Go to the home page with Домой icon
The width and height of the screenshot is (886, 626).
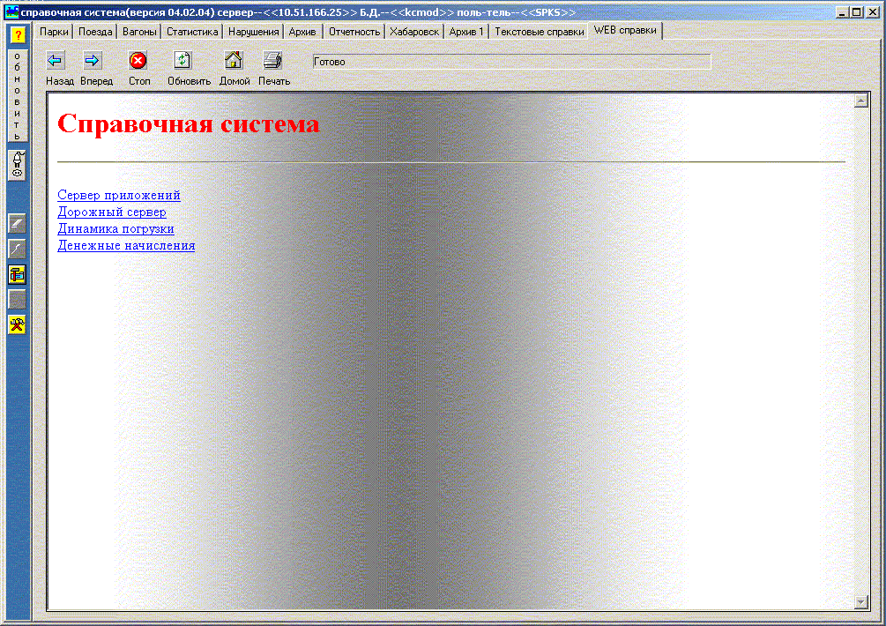click(234, 61)
